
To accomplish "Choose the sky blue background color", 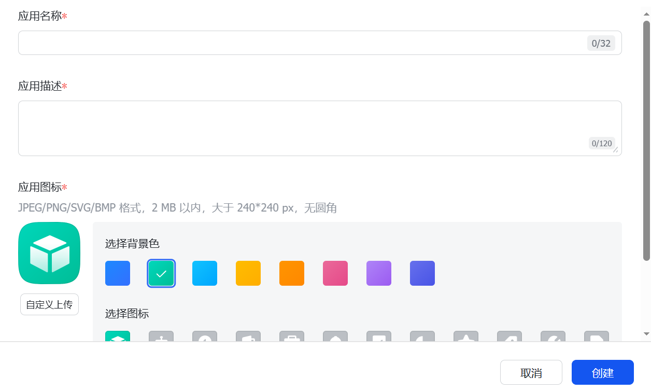I will [x=205, y=273].
